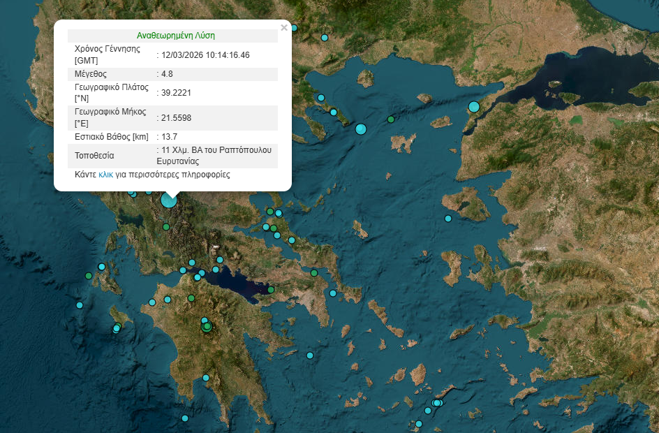
Task: Click the cyan marker immediately right of the popup's close button
Action: point(294,28)
